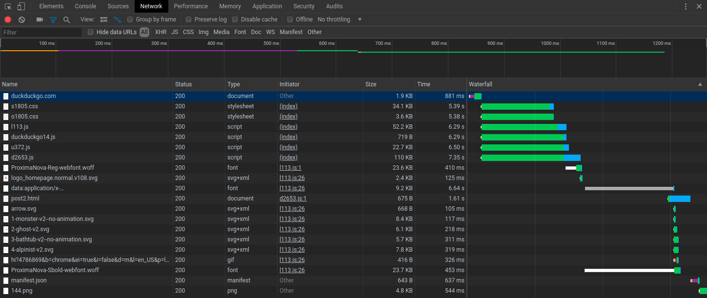
Task: Click the 600 ms mark in timeline overview
Action: click(x=327, y=43)
